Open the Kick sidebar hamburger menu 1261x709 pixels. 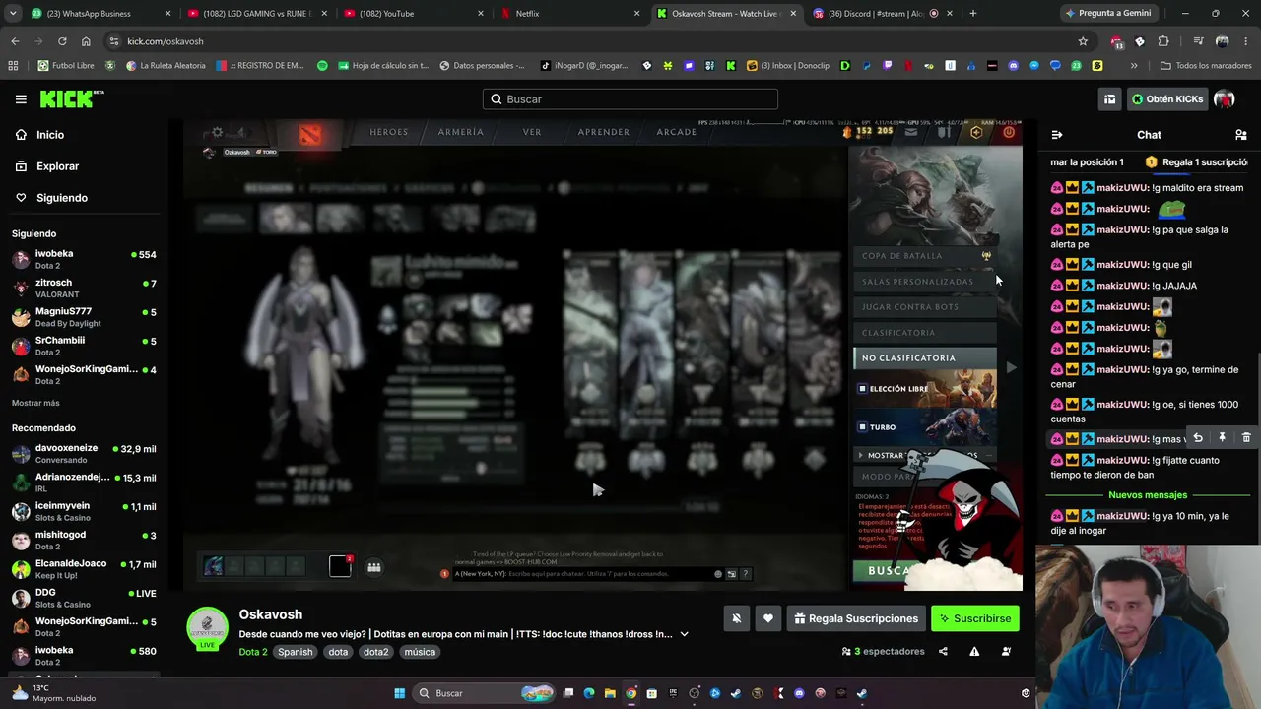coord(21,99)
